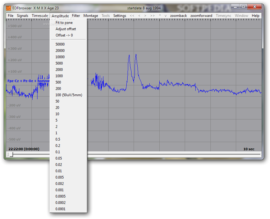Set amplitude to 5000
This screenshot has width=270, height=219.
pyautogui.click(x=68, y=63)
